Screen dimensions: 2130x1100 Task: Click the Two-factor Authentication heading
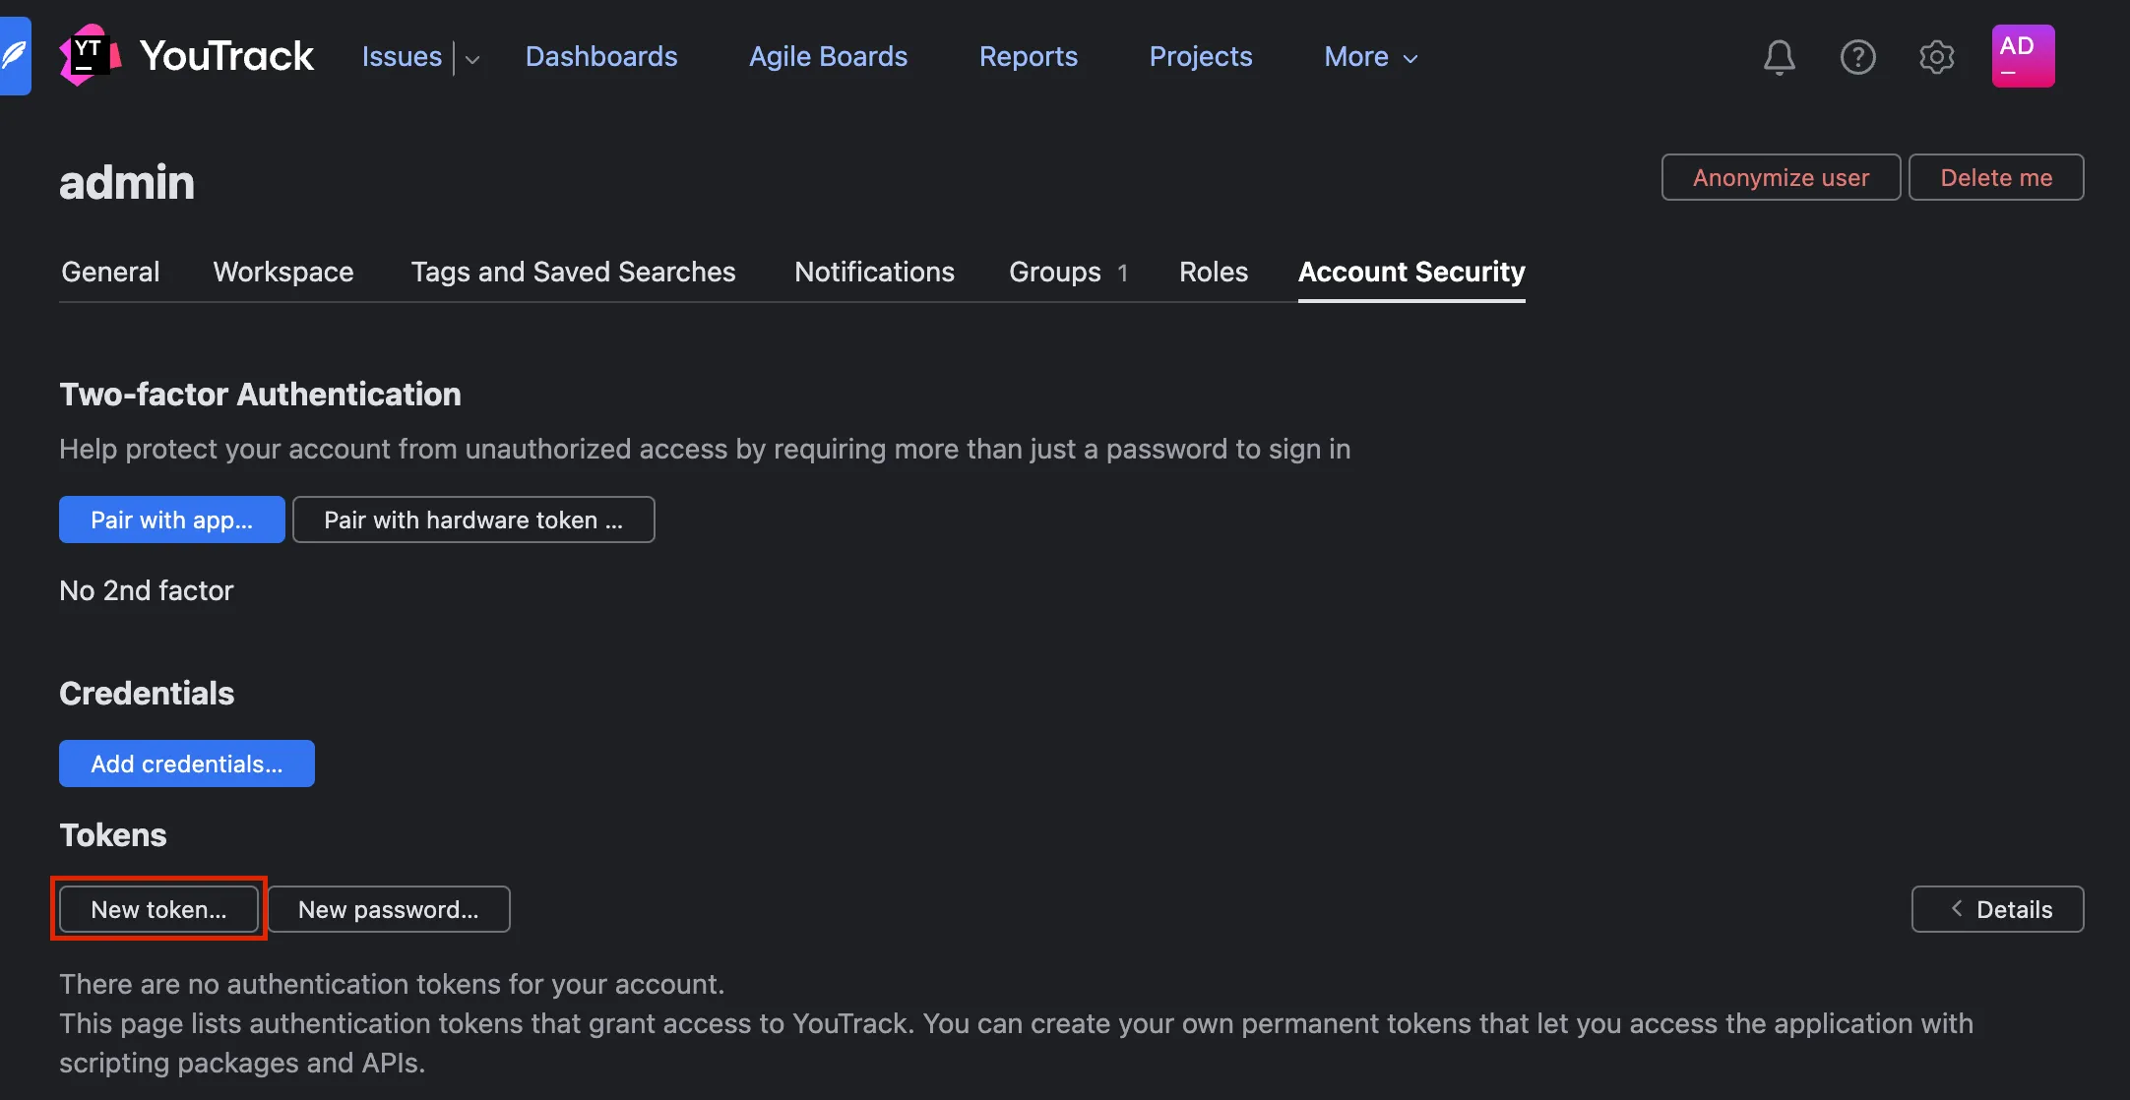[260, 394]
